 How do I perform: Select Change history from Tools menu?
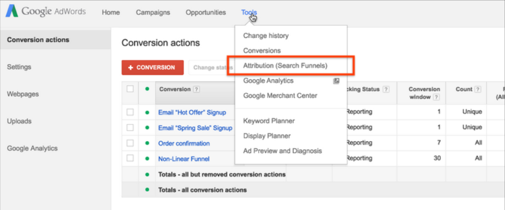point(266,36)
